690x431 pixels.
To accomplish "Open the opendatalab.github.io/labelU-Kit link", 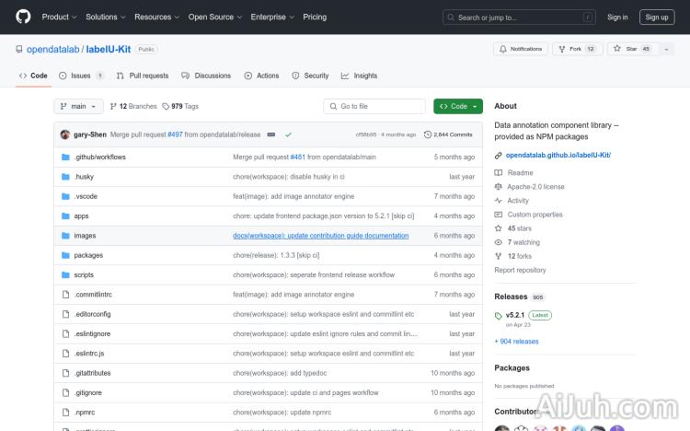I will [x=558, y=156].
